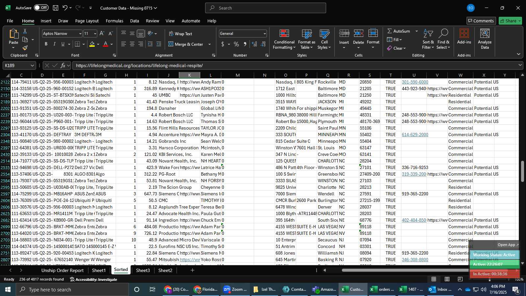Click the Insert Function fx icon

[x=63, y=65]
